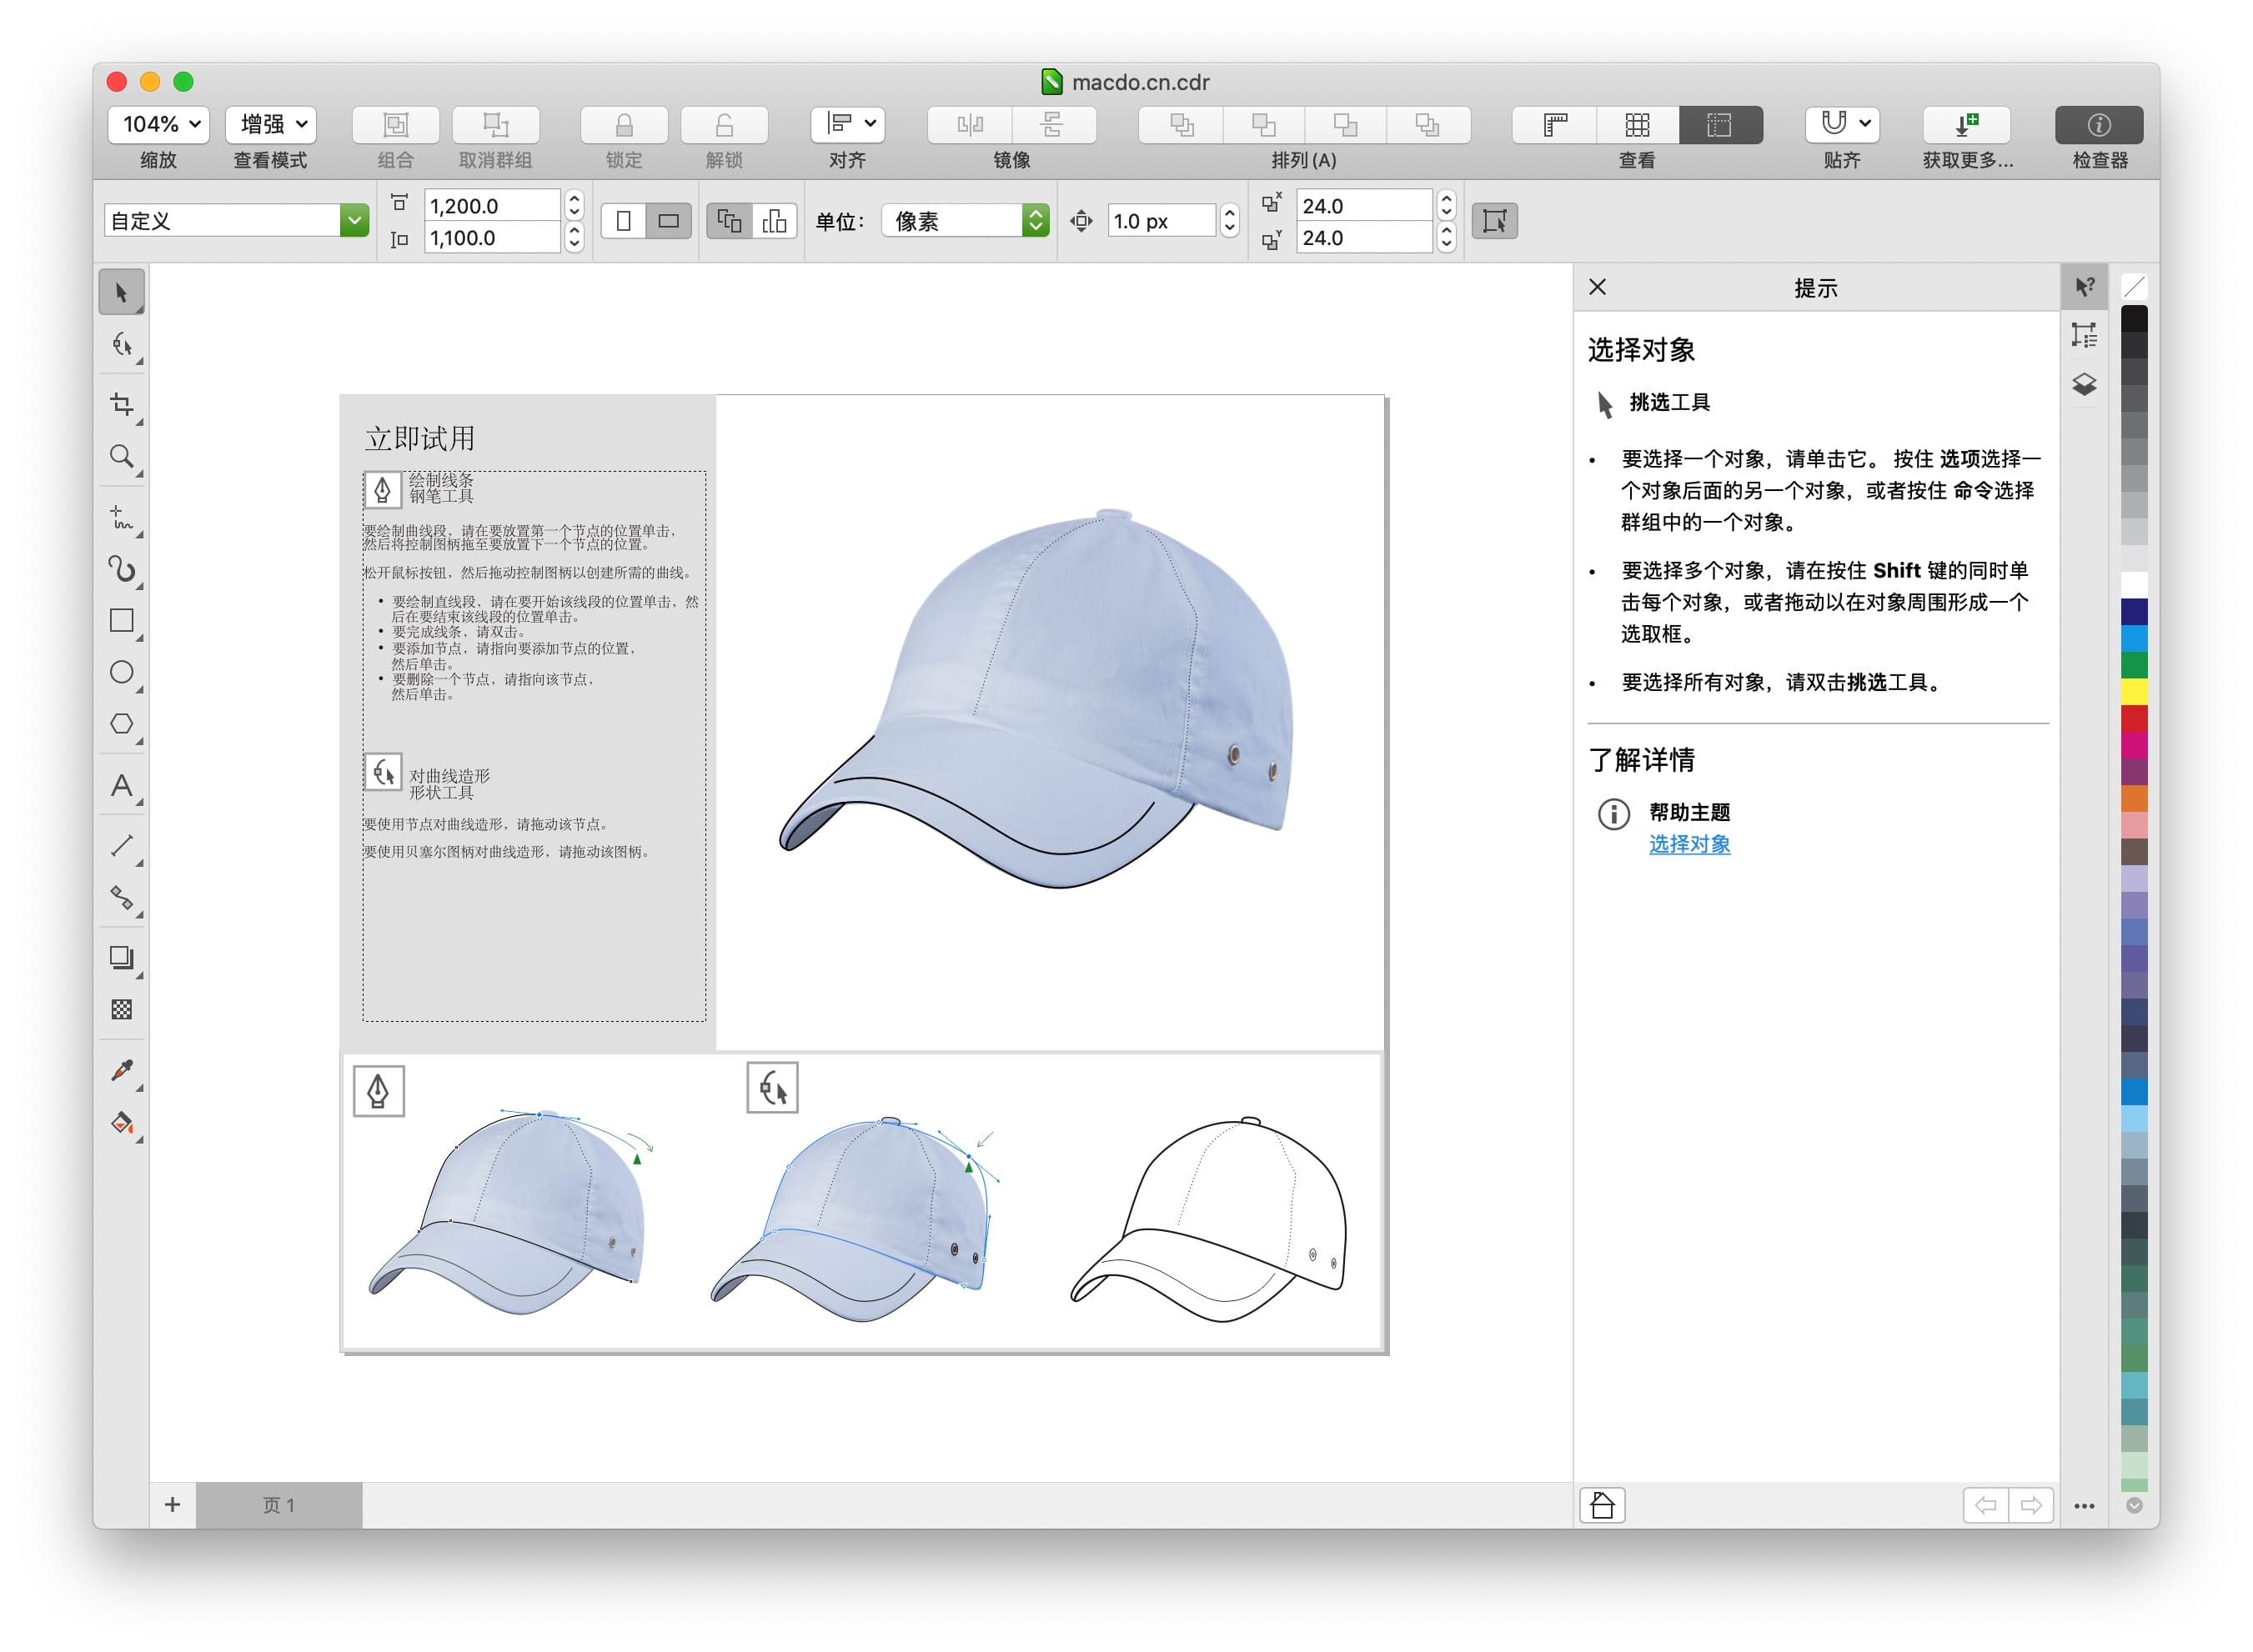This screenshot has width=2253, height=1652.
Task: Select the Polygon tool
Action: point(121,724)
